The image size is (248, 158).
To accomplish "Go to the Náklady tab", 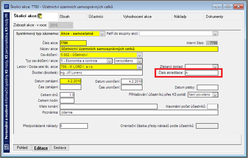I will pos(188,17).
